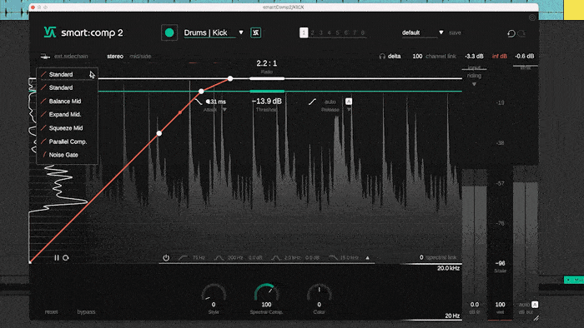
Task: Click the -13.9 dB threshold value
Action: (267, 101)
